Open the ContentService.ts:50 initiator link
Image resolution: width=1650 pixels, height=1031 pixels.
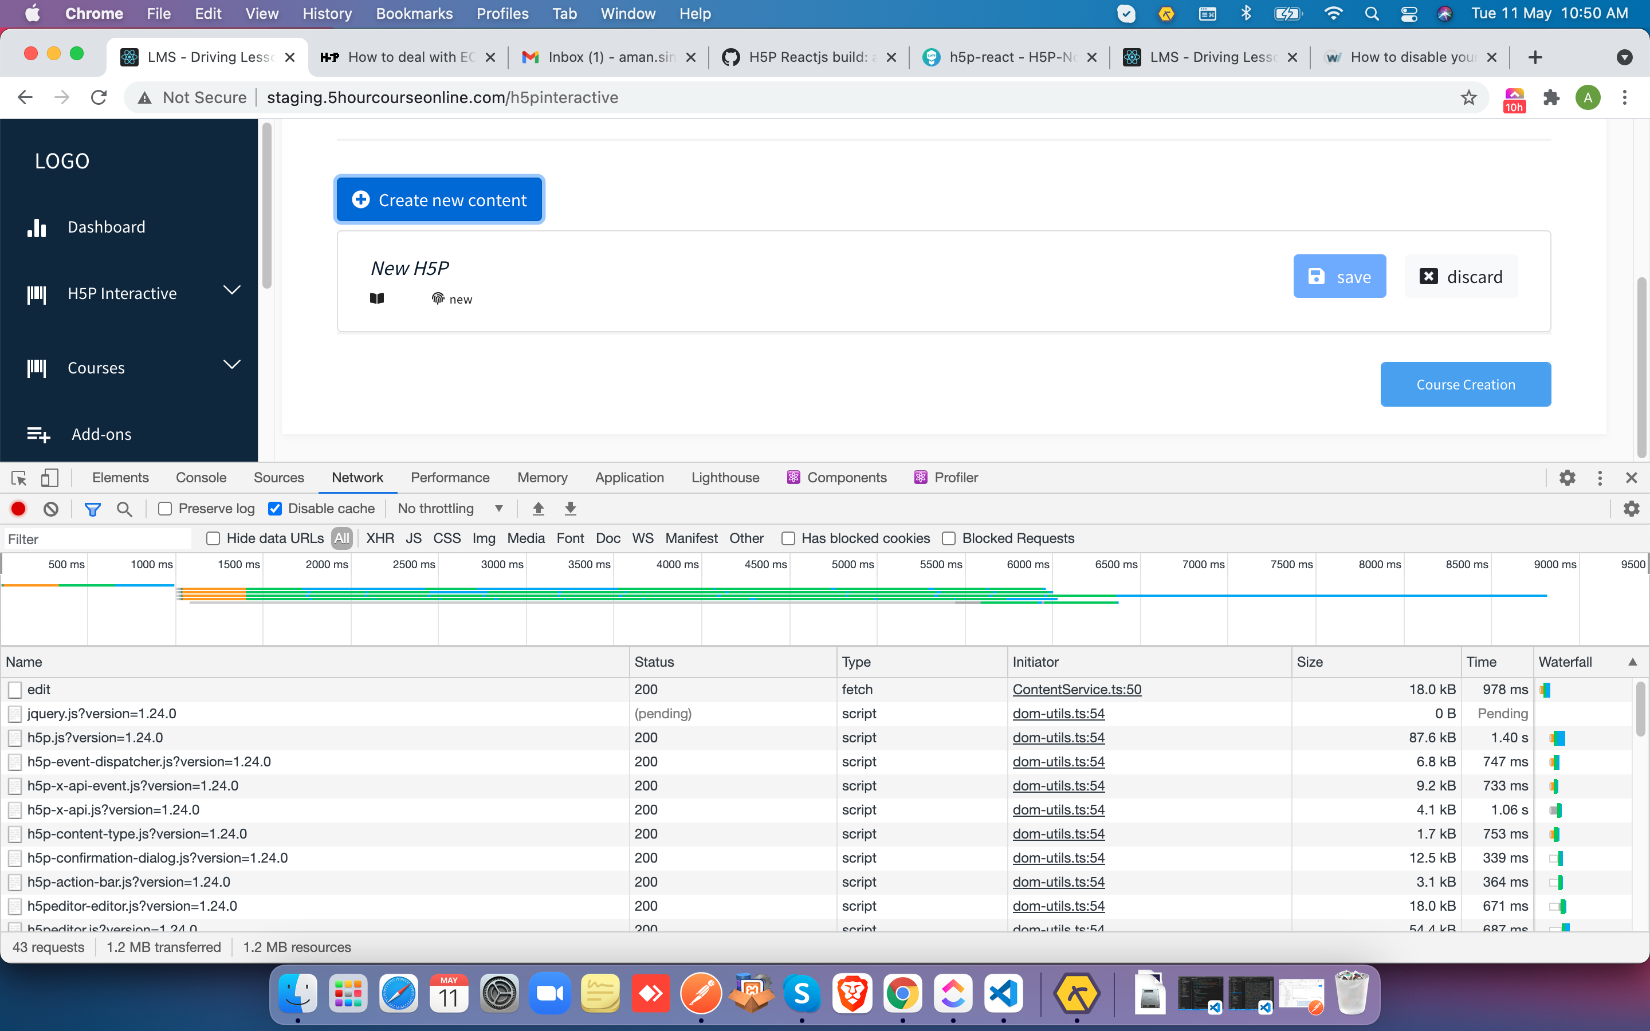tap(1077, 690)
